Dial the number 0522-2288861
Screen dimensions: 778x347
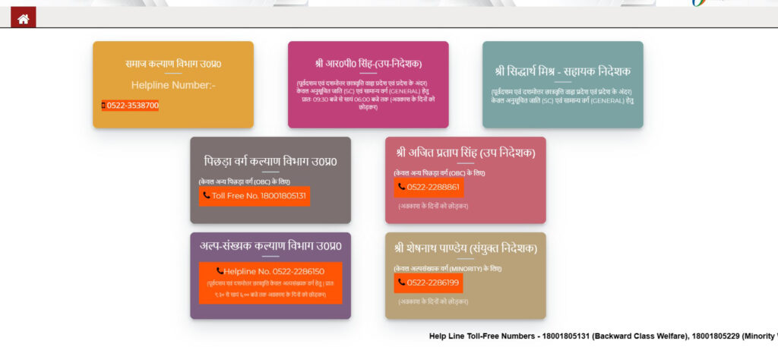coord(433,187)
